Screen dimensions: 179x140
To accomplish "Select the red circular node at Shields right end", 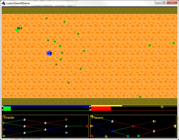I will coord(87,126).
